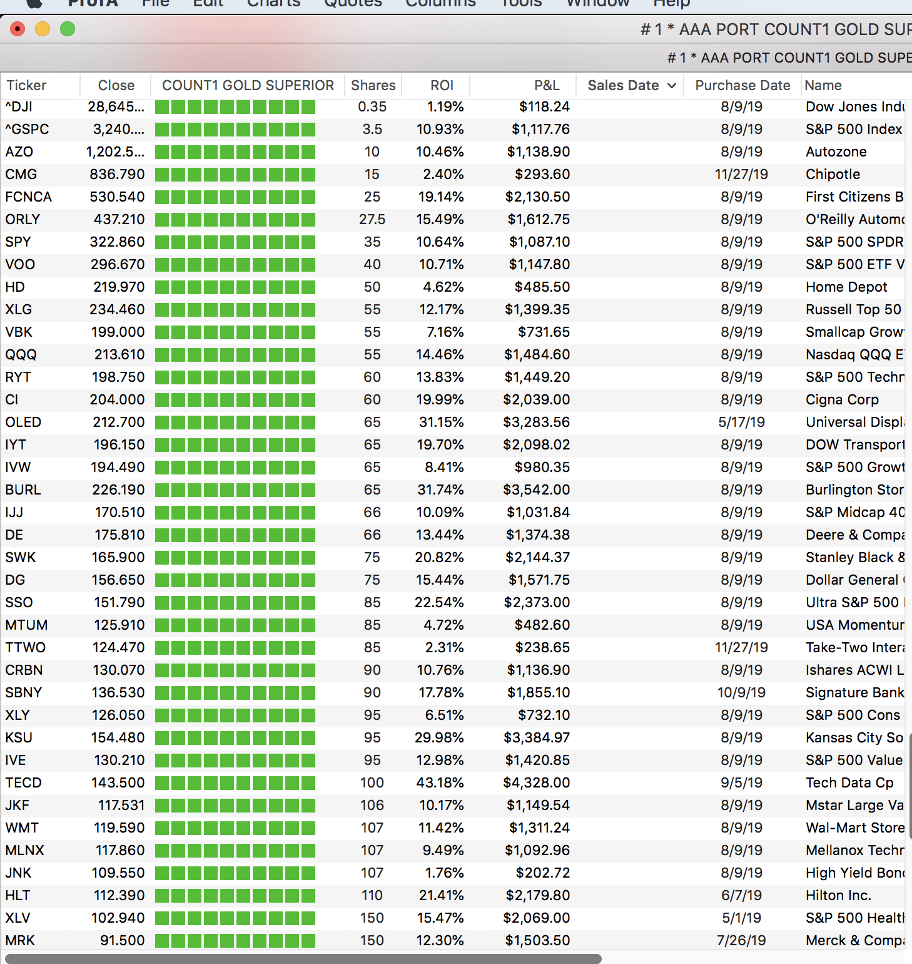Click the vertical scrollbar thumb on the right edge
This screenshot has width=912, height=964.
pos(909,786)
